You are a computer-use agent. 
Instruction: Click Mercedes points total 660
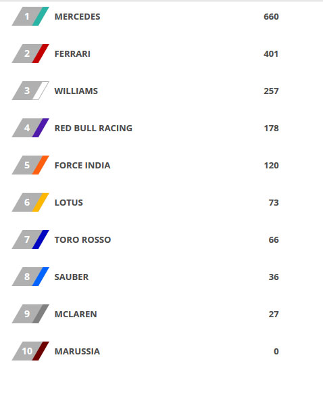click(271, 17)
